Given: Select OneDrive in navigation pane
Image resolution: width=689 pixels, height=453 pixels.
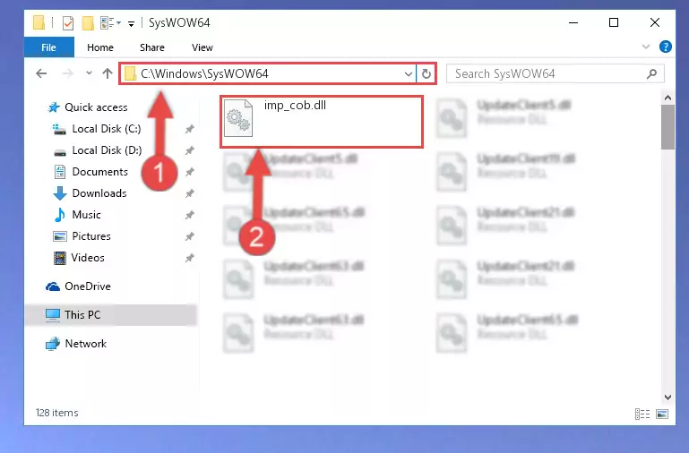Looking at the screenshot, I should pos(78,286).
